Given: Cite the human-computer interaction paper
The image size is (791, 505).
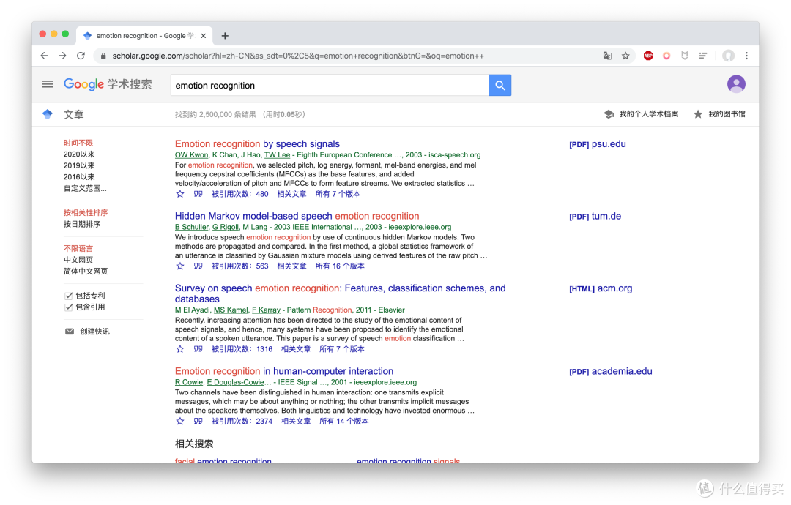Looking at the screenshot, I should click(198, 422).
